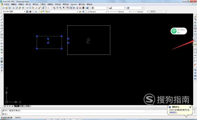Open the Hatch tool in Draw toolbar

pyautogui.click(x=2, y=58)
